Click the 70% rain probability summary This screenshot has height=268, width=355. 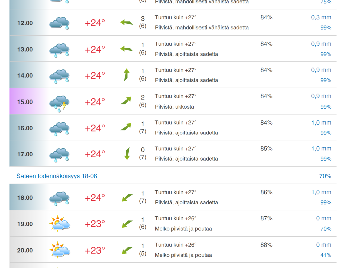point(325,176)
